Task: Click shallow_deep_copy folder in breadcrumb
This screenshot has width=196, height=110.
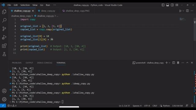Action: coord(21,16)
